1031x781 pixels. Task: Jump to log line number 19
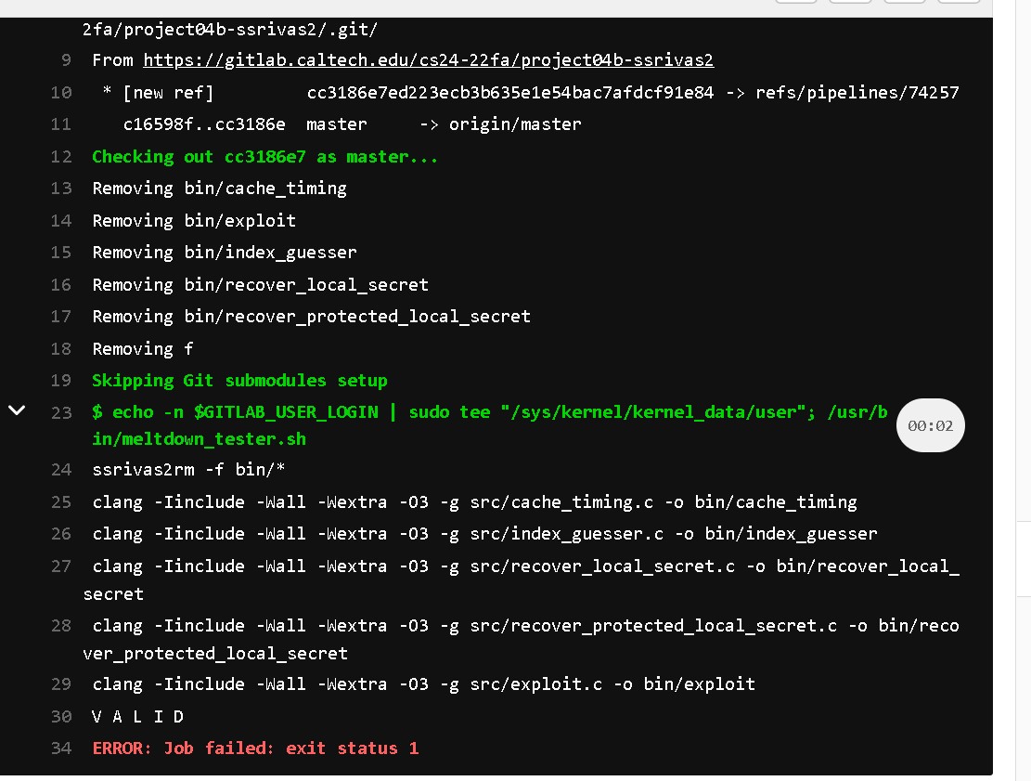click(61, 381)
